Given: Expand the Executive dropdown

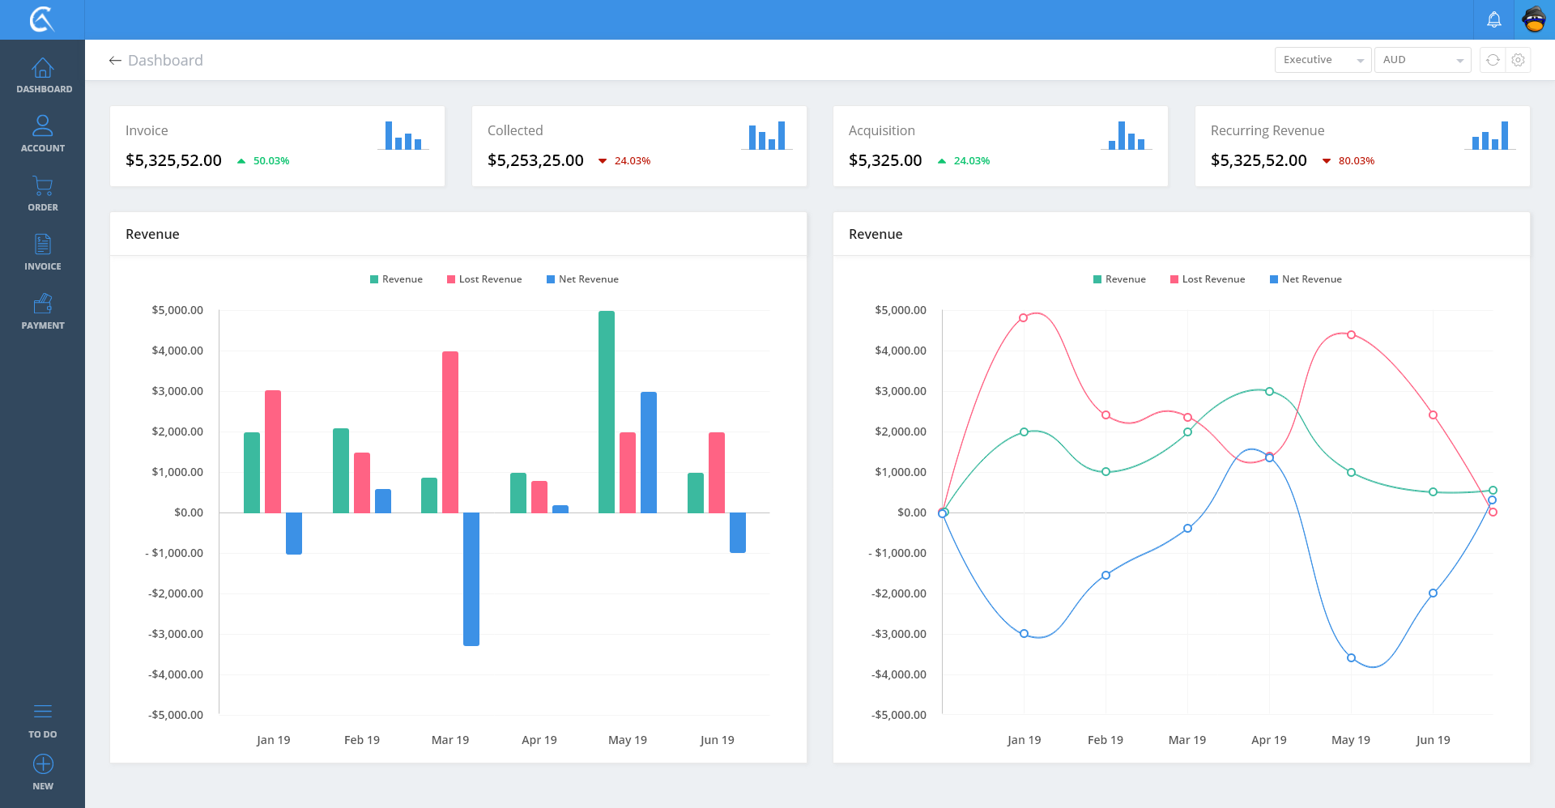Looking at the screenshot, I should click(x=1323, y=60).
